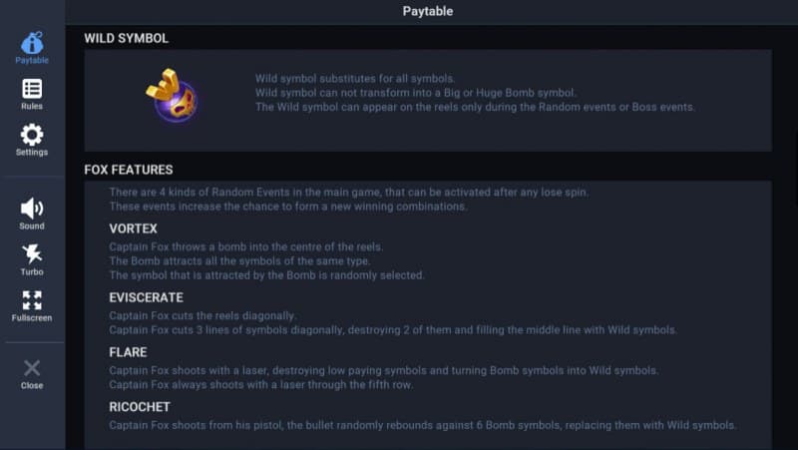
Task: Open the Paytable info icon in sidebar
Action: click(x=32, y=44)
